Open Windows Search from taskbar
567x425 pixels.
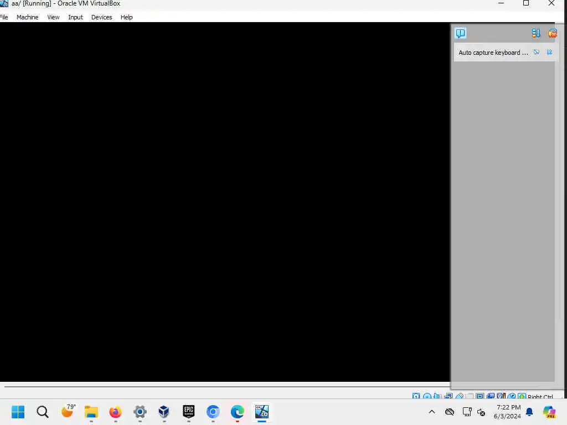point(42,412)
